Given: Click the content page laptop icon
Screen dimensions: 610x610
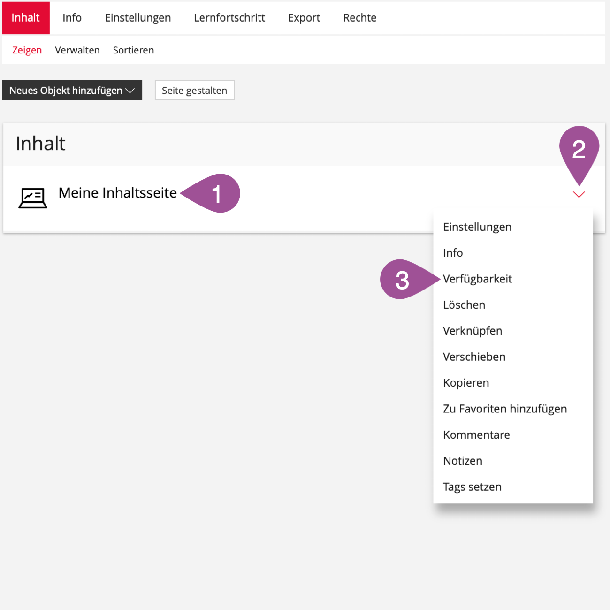Looking at the screenshot, I should point(33,198).
